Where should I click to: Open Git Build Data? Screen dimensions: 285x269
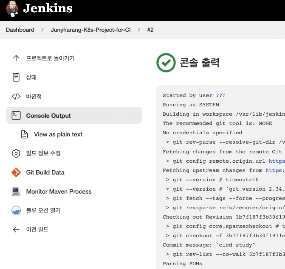(45, 172)
